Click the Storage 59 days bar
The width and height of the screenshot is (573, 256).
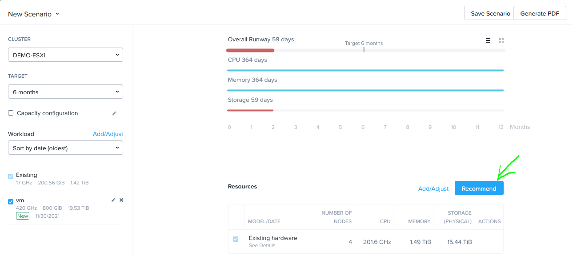pyautogui.click(x=365, y=110)
